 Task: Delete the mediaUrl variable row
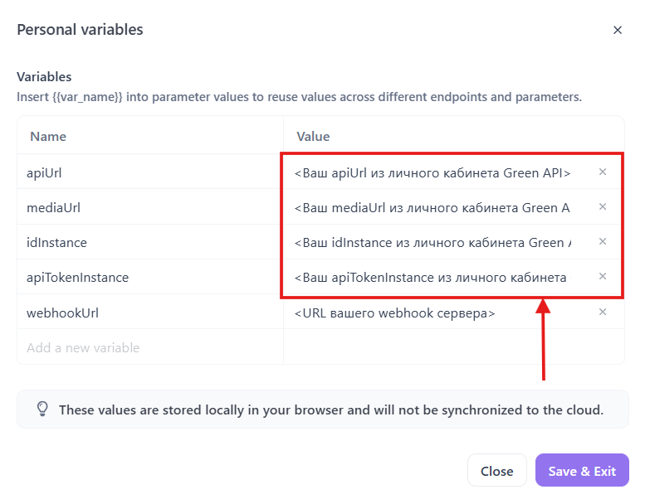[x=603, y=207]
